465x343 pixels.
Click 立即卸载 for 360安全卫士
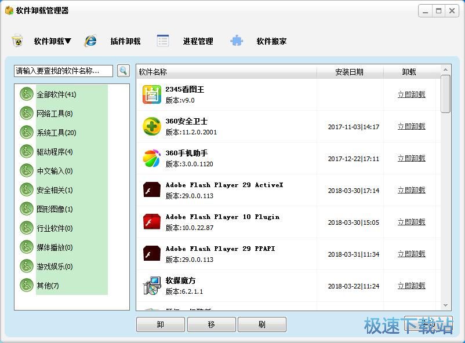412,126
